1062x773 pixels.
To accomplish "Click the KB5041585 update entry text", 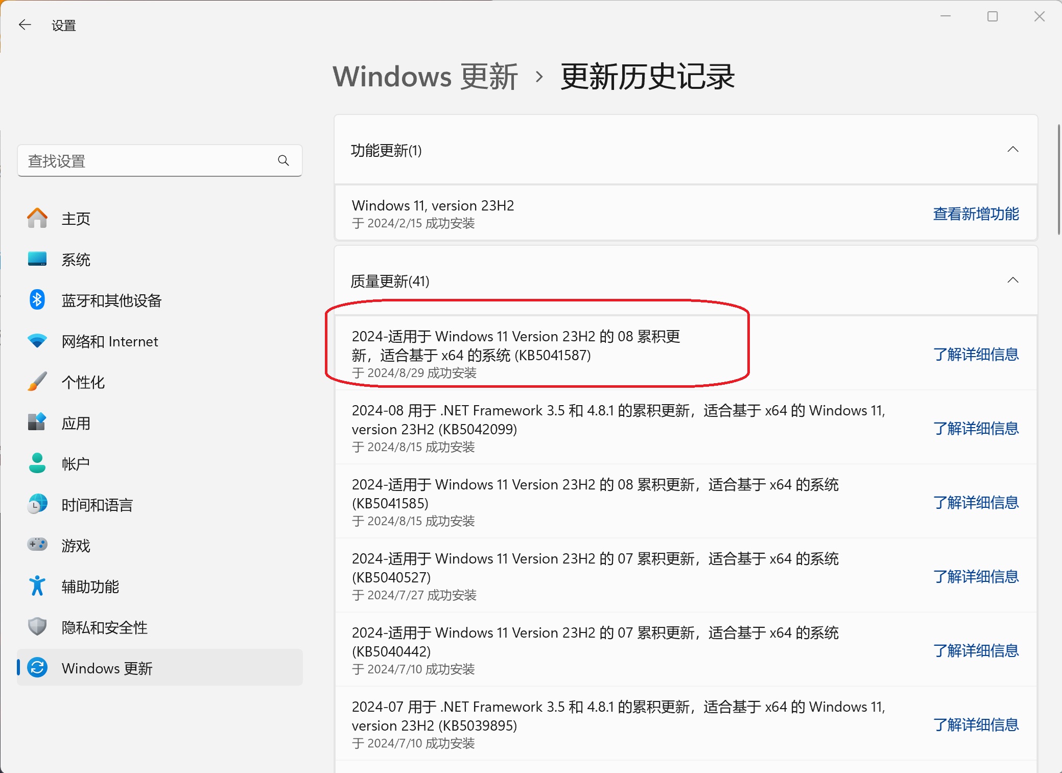I will (595, 494).
